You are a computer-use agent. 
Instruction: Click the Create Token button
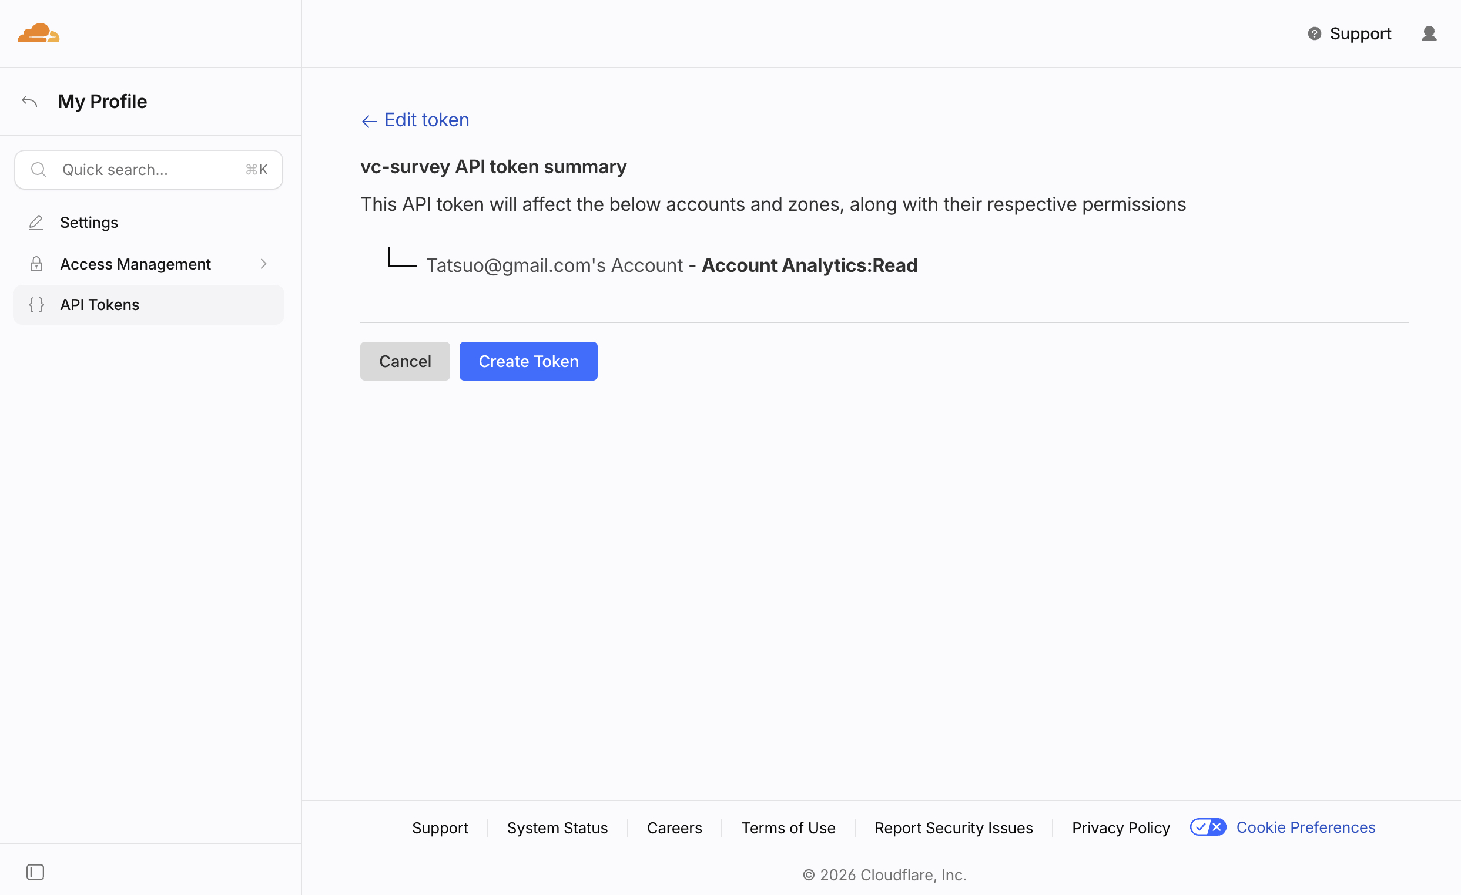click(x=528, y=361)
